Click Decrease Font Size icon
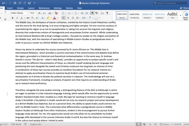This screenshot has height=126, width=189. pyautogui.click(x=44, y=13)
